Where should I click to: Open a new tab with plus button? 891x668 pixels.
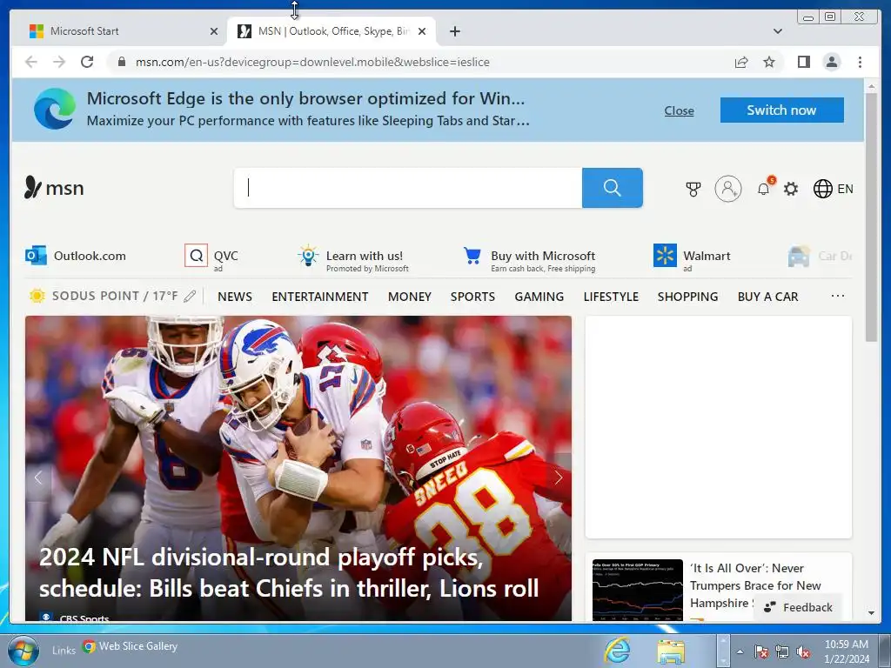click(454, 31)
